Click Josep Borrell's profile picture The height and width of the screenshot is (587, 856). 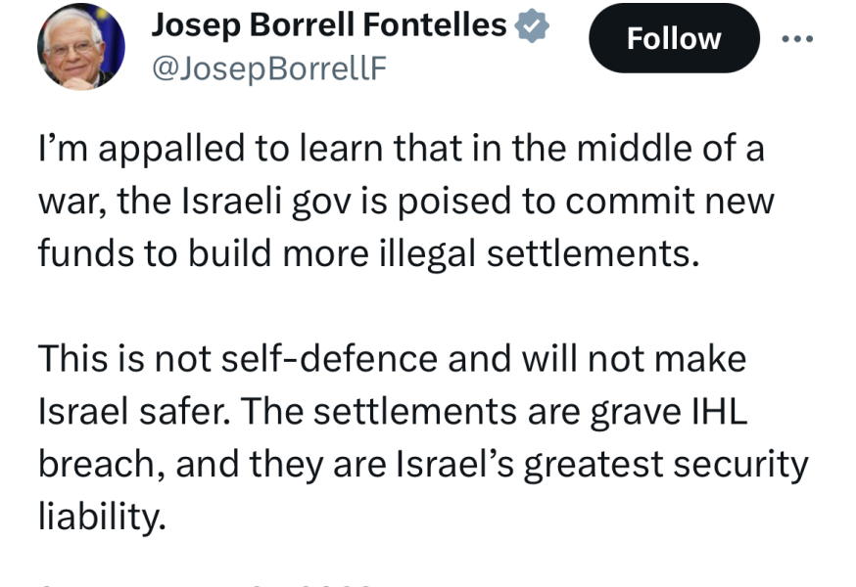coord(81,44)
